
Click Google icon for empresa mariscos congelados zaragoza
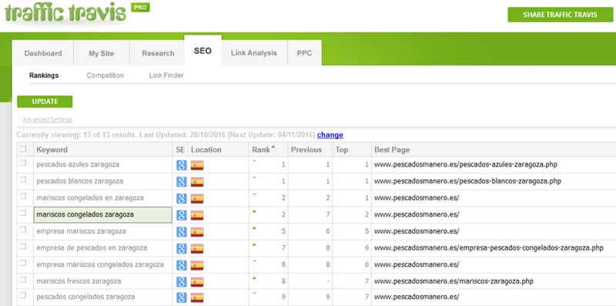point(181,265)
